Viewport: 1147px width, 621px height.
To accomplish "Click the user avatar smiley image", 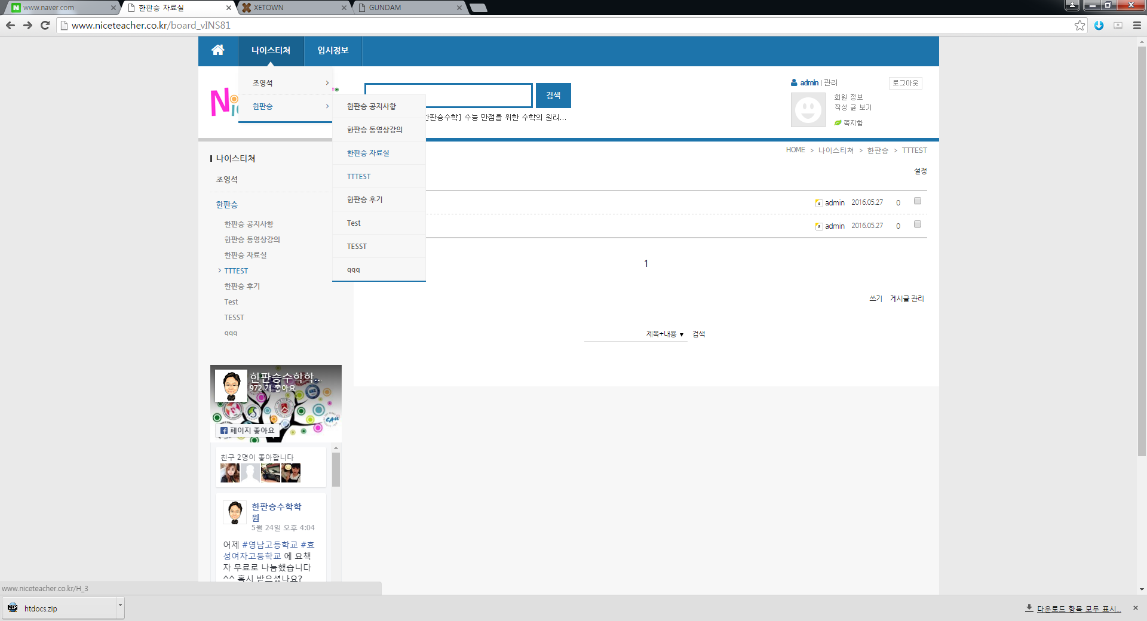I will tap(808, 110).
